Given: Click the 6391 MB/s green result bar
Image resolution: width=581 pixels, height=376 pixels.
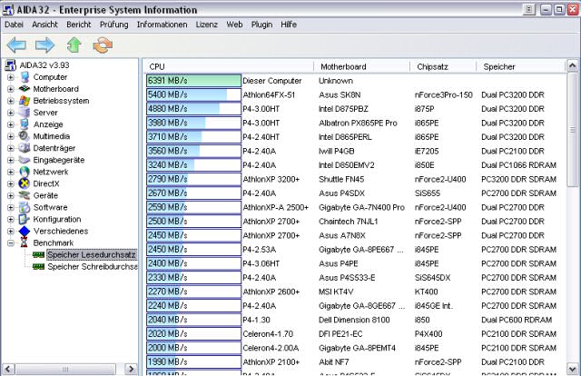Looking at the screenshot, I should coord(193,81).
